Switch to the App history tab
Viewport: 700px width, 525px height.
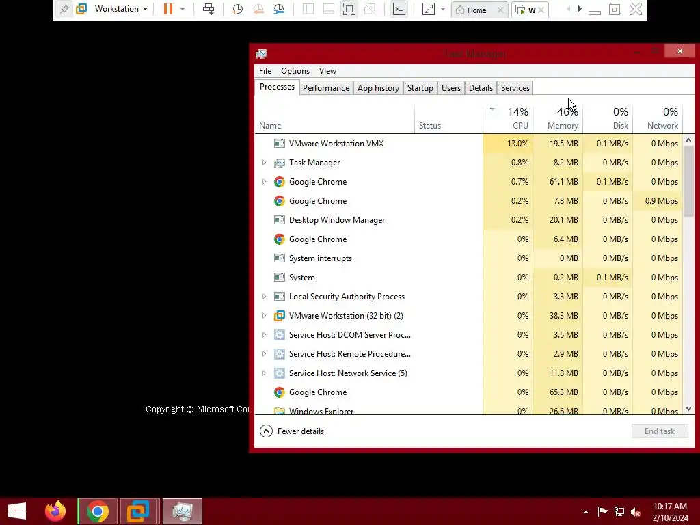pos(378,88)
